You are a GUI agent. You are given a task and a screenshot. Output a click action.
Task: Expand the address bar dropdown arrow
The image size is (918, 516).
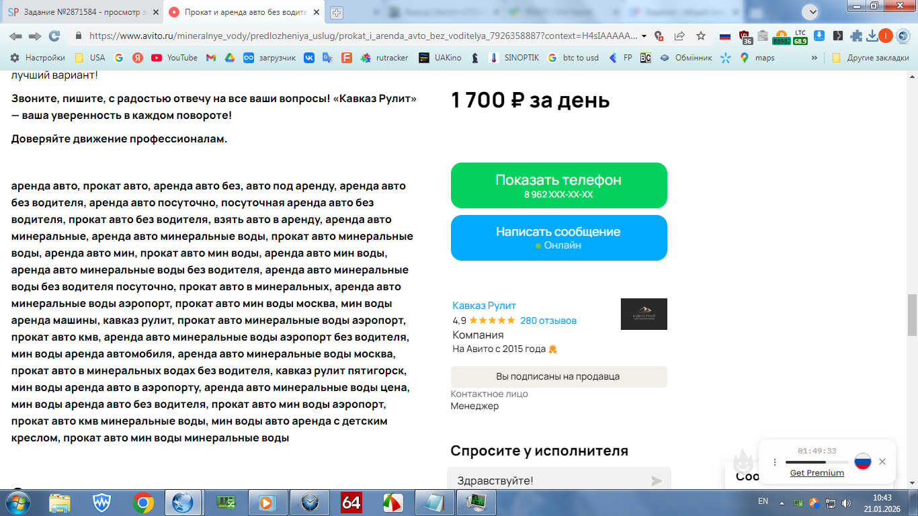(644, 36)
